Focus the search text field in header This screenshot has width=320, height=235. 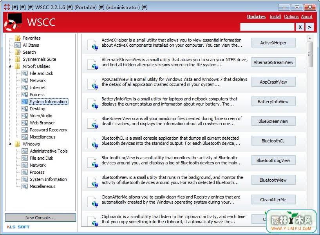[x=267, y=27]
